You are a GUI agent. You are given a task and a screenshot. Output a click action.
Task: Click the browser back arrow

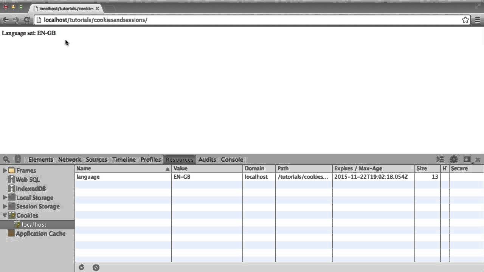(x=6, y=20)
